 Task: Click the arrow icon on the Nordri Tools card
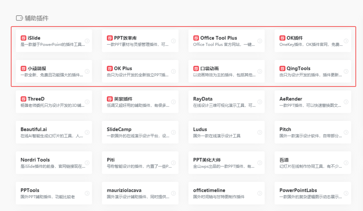tap(87, 162)
